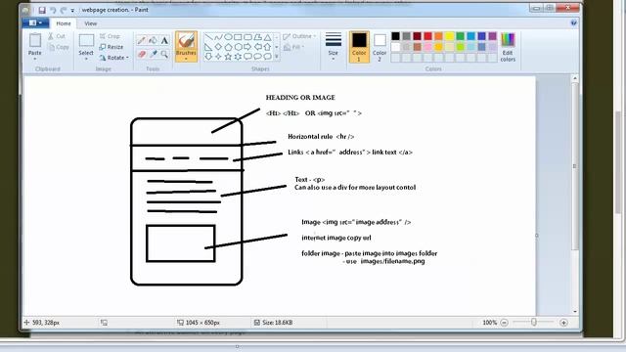Choose the yellow color swatch
Viewport: 626px width, 352px height.
point(449,36)
